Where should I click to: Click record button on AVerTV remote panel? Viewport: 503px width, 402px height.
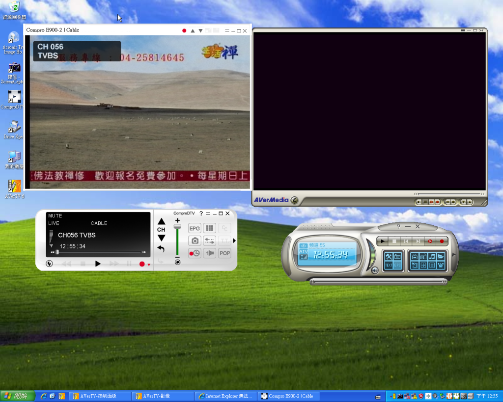click(442, 241)
